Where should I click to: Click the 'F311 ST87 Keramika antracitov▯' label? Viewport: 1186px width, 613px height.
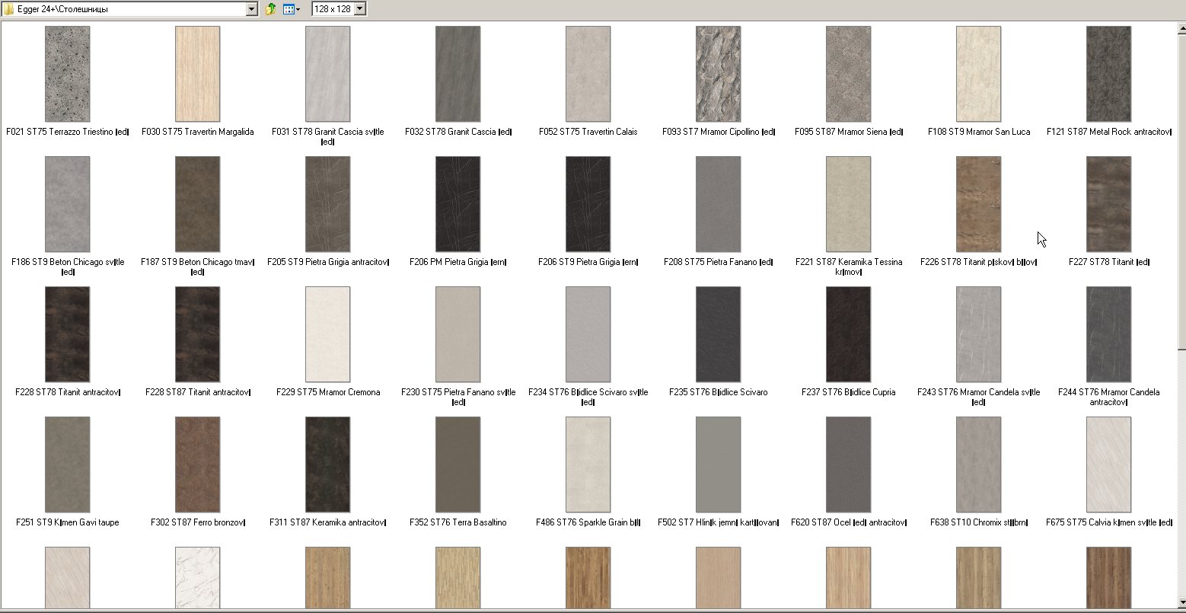[x=327, y=522]
